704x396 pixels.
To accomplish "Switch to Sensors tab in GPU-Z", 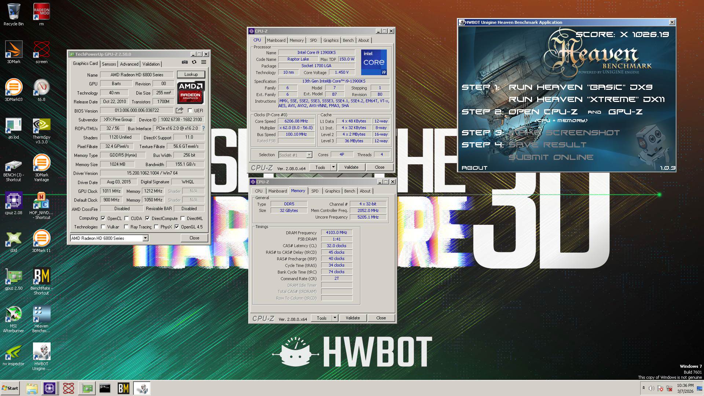I will coord(109,64).
